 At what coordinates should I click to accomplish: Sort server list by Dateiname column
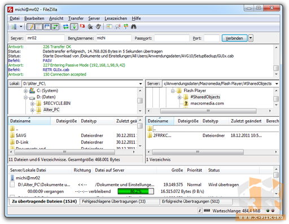(x=160, y=121)
